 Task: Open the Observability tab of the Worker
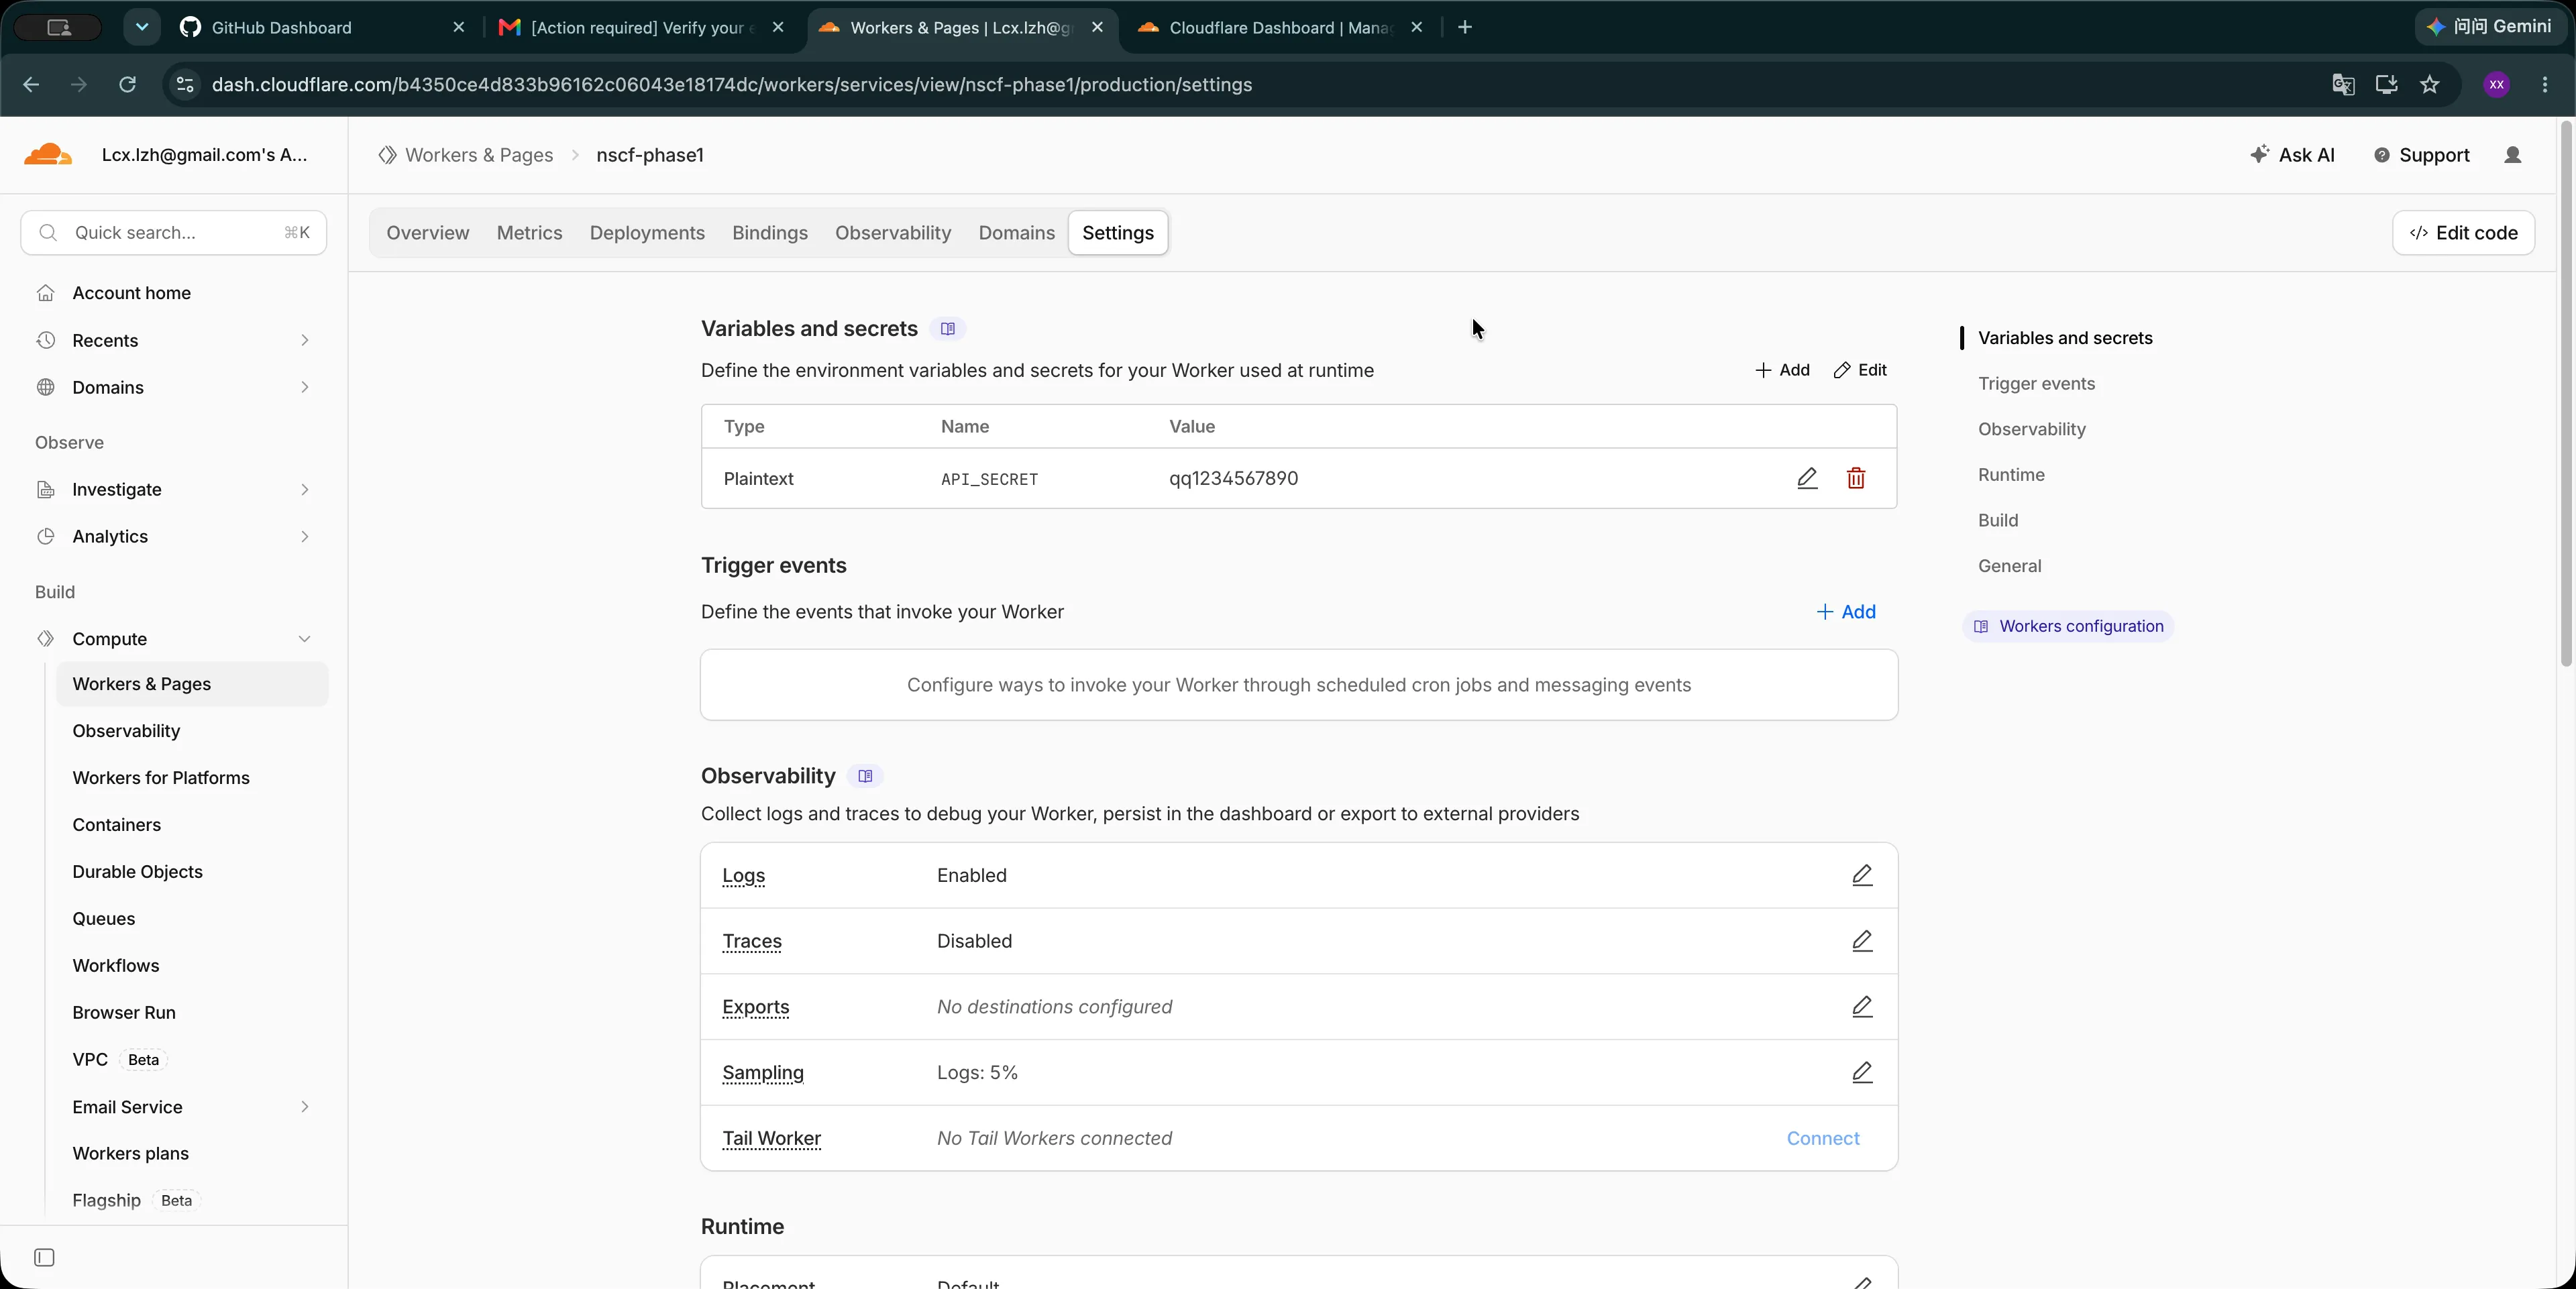point(893,233)
